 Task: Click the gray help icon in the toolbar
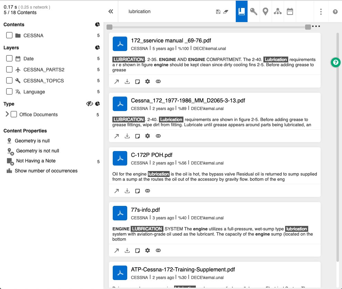point(335,12)
